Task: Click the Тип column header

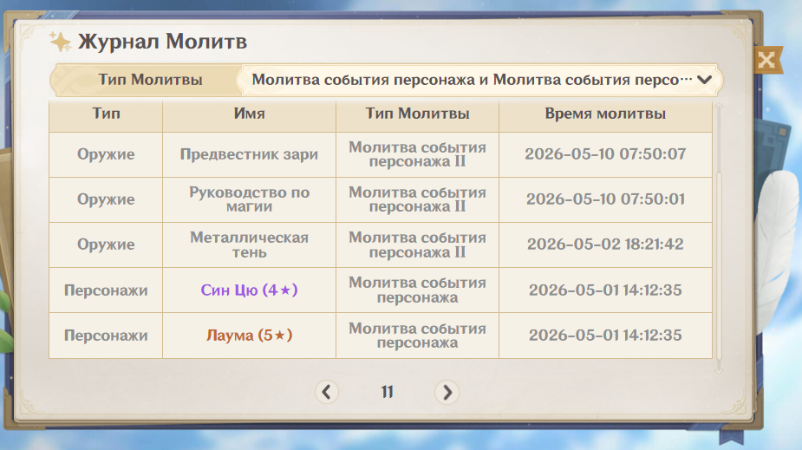Action: click(x=106, y=114)
